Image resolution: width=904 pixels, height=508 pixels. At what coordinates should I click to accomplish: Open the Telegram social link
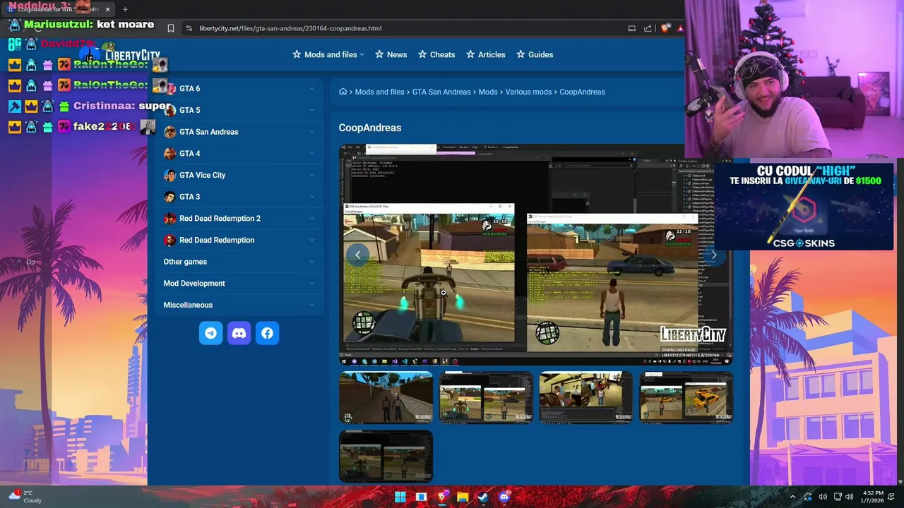pyautogui.click(x=210, y=333)
